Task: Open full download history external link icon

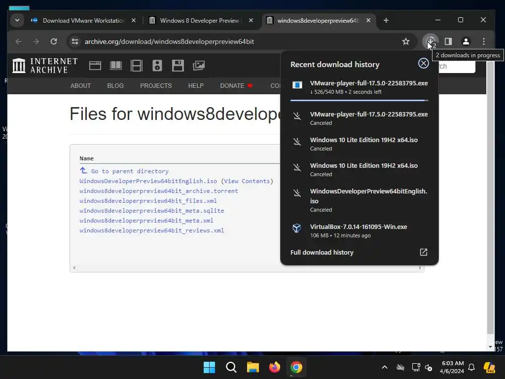Action: (423, 252)
